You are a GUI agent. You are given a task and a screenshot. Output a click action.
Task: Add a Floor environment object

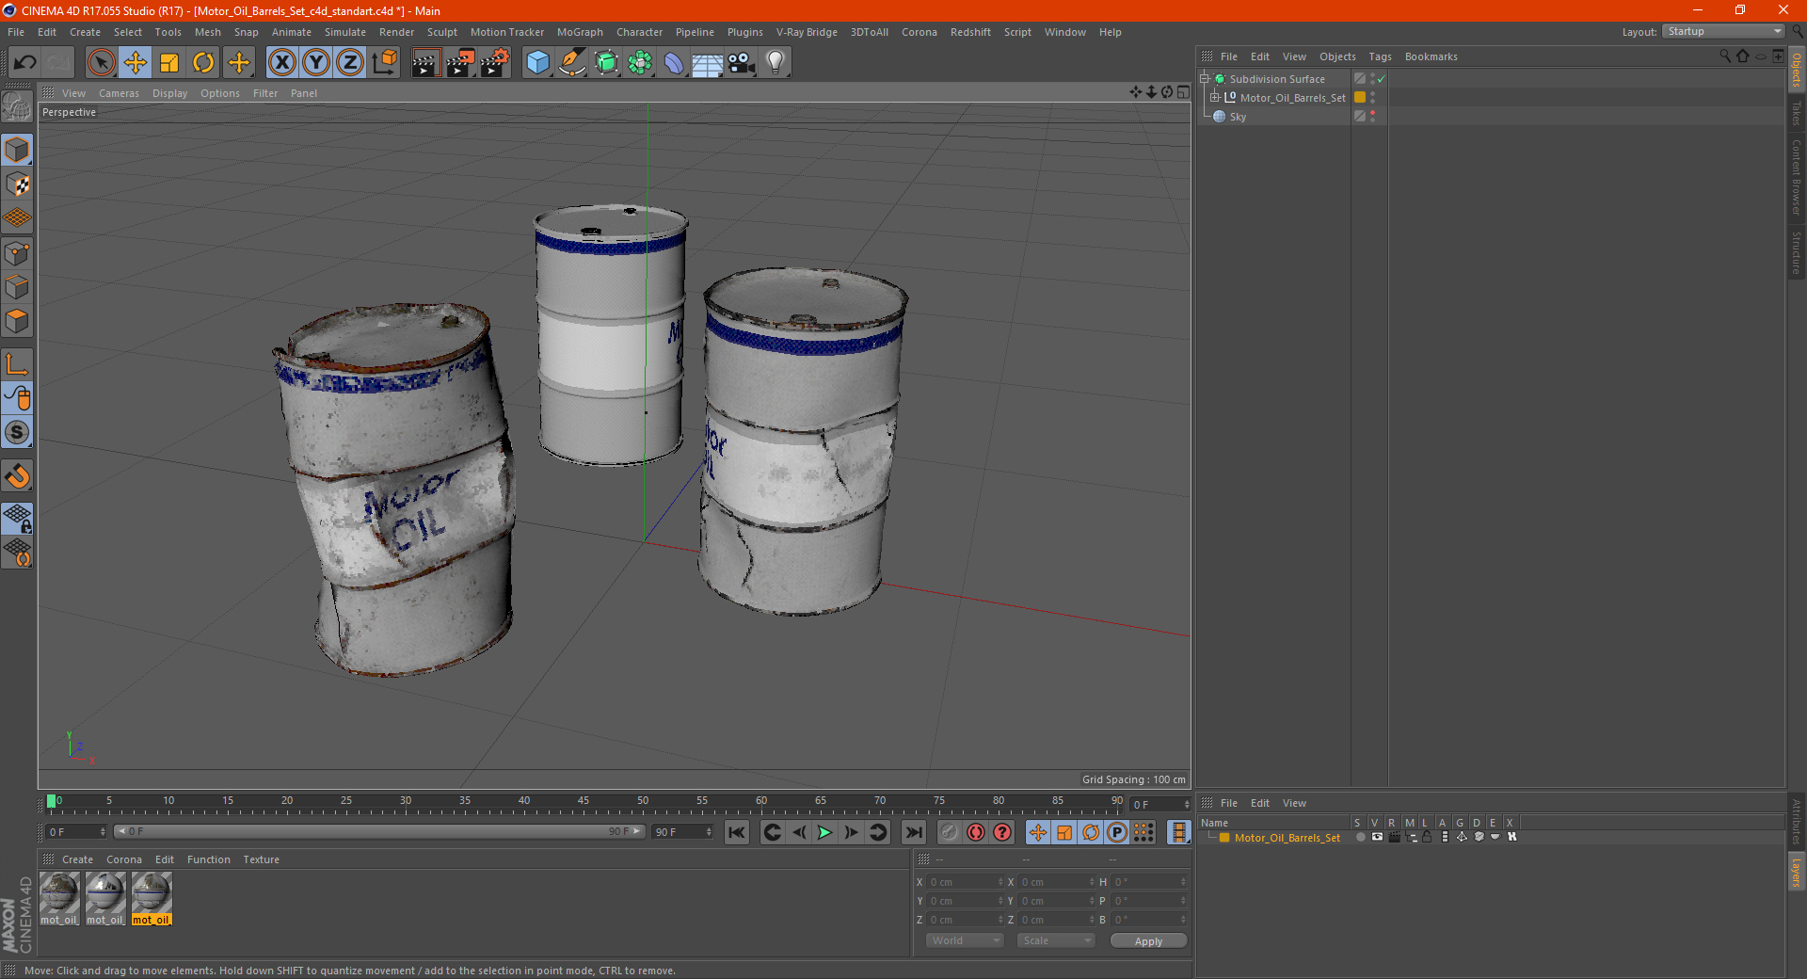pyautogui.click(x=708, y=63)
